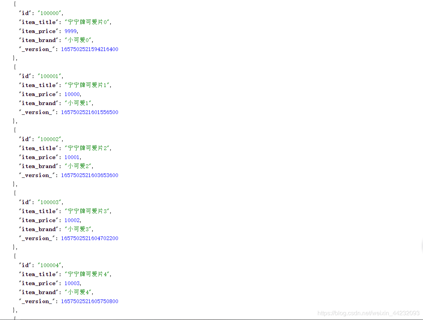Select version number 1657502521605750800
Image resolution: width=423 pixels, height=320 pixels.
[89, 301]
